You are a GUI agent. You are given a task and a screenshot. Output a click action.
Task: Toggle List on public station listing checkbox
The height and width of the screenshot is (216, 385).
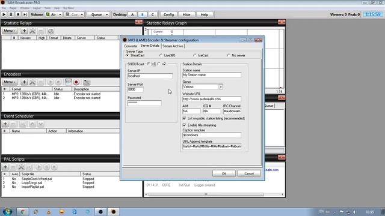[185, 118]
